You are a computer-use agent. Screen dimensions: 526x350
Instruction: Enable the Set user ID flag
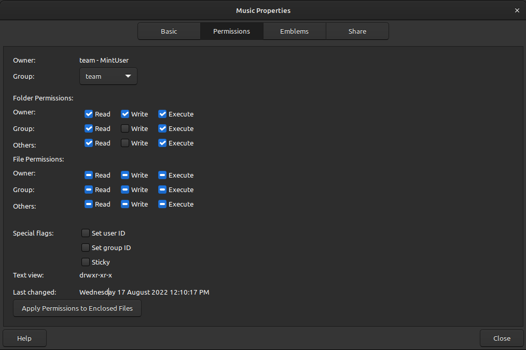click(85, 233)
